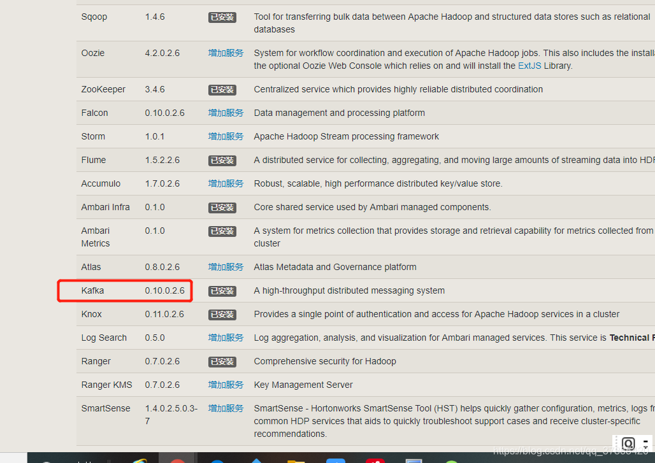Select the Sqoop service name
This screenshot has width=655, height=463.
(x=94, y=17)
